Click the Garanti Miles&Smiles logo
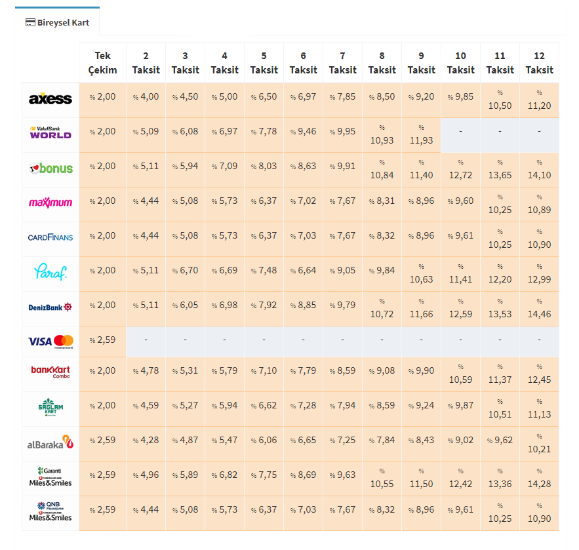 pos(50,477)
